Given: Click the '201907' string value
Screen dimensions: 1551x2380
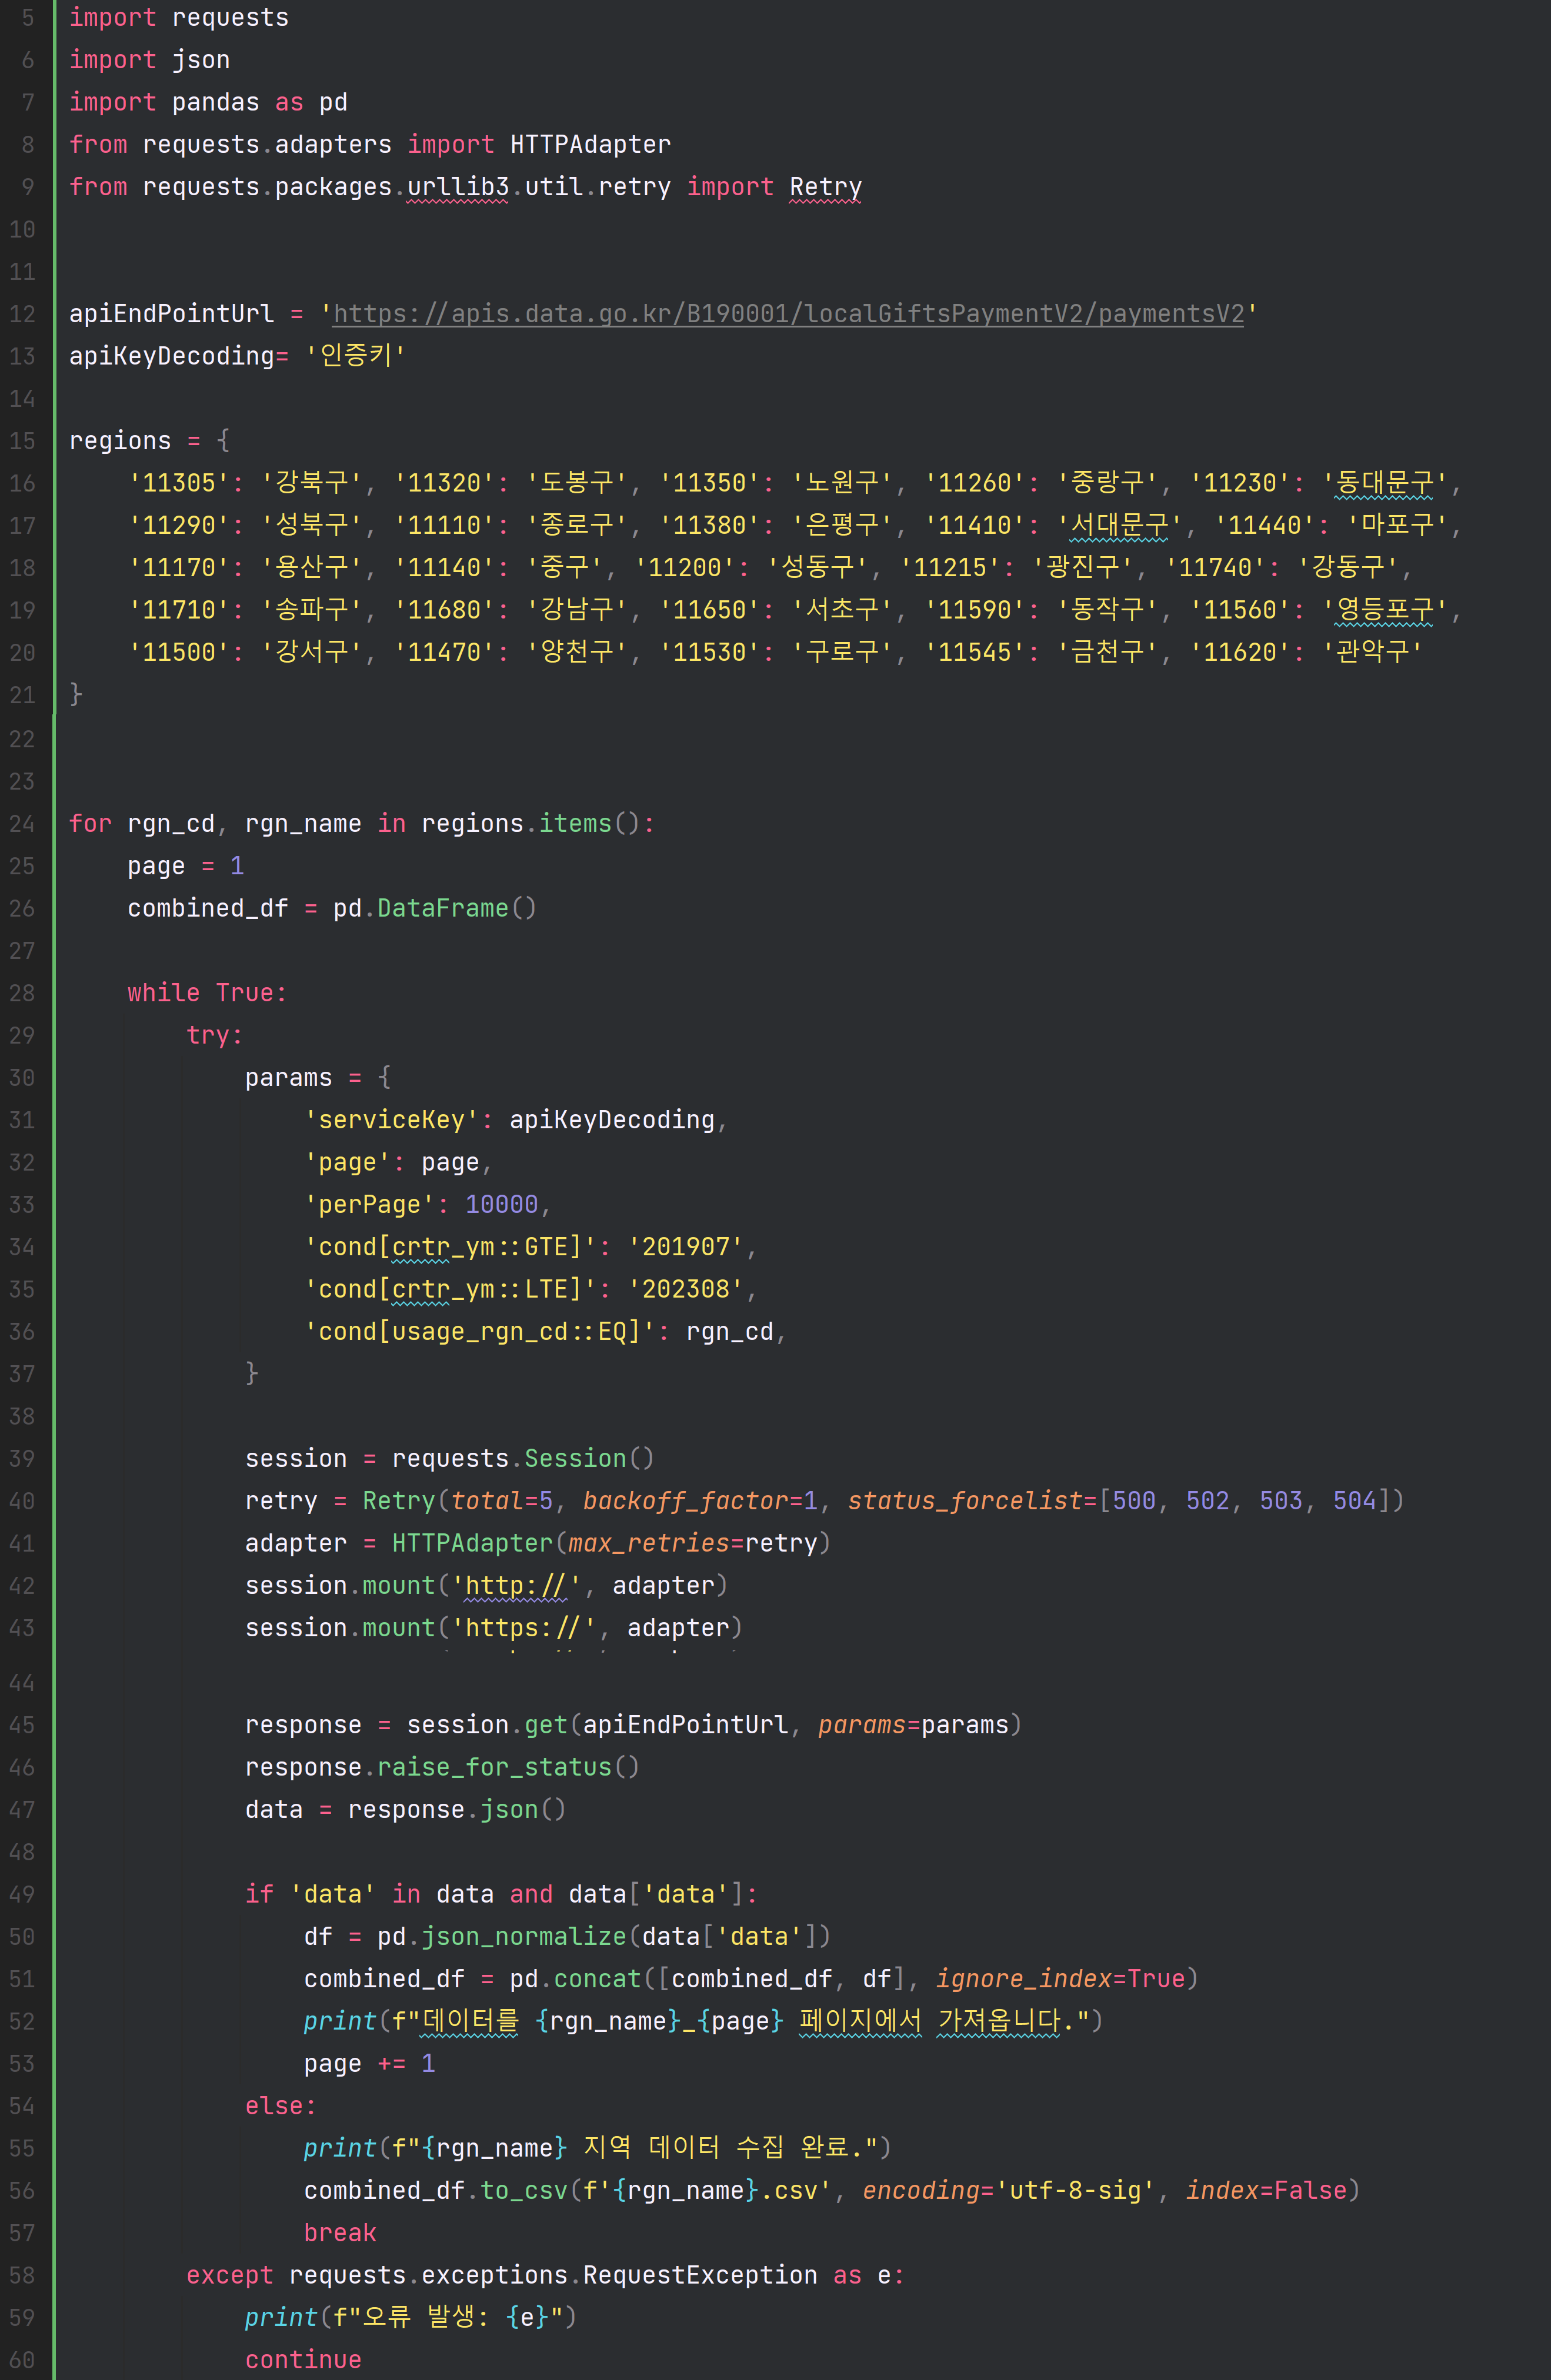Looking at the screenshot, I should coord(685,1247).
